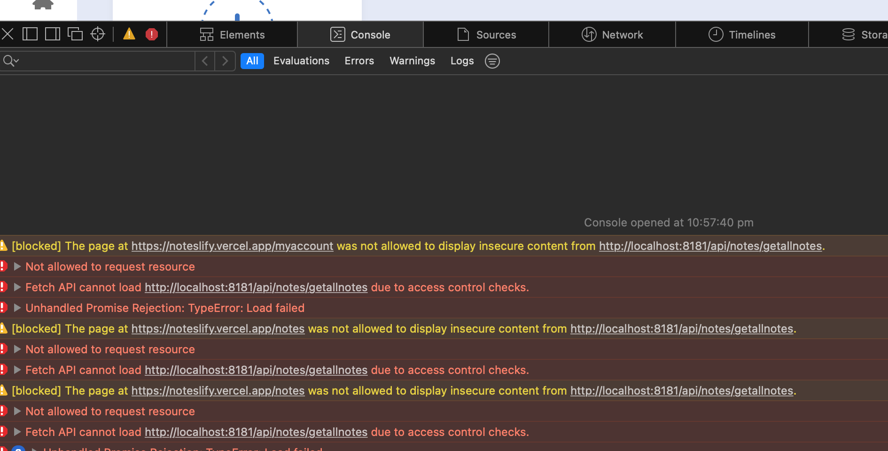Open the round console filter options icon
The height and width of the screenshot is (451, 888).
pos(492,61)
